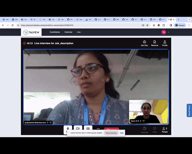Click the browser forward arrow
192x154 pixels.
pyautogui.click(x=8, y=25)
